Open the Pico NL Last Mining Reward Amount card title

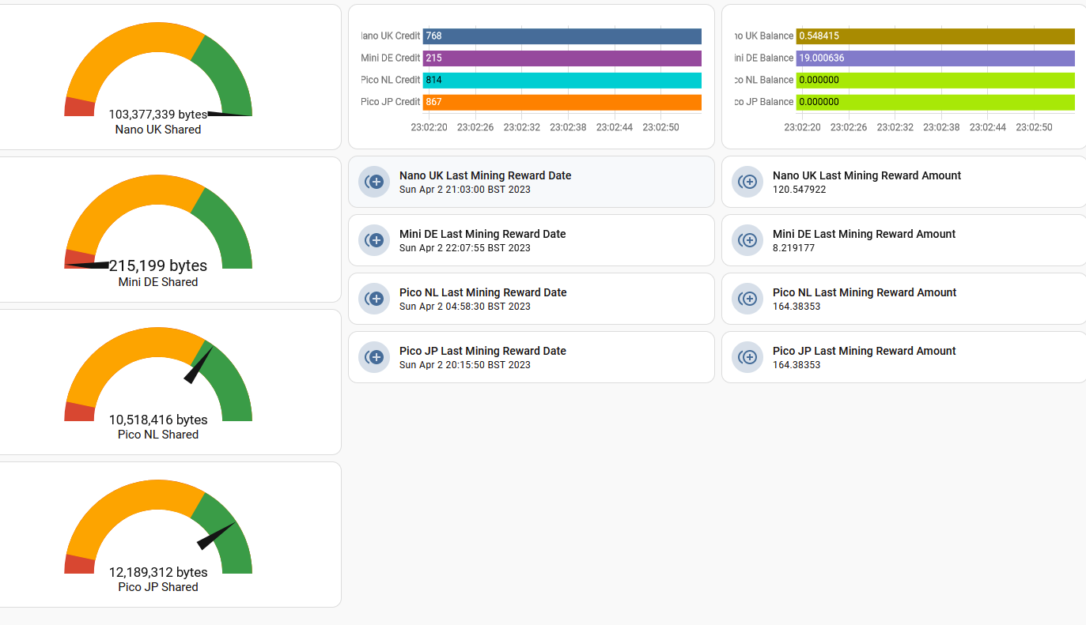(865, 292)
